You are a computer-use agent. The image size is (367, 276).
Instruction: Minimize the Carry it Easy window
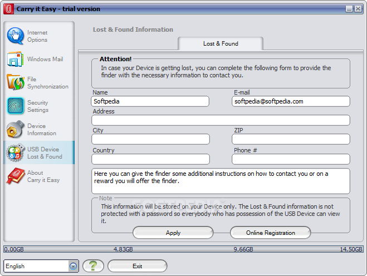click(x=349, y=9)
